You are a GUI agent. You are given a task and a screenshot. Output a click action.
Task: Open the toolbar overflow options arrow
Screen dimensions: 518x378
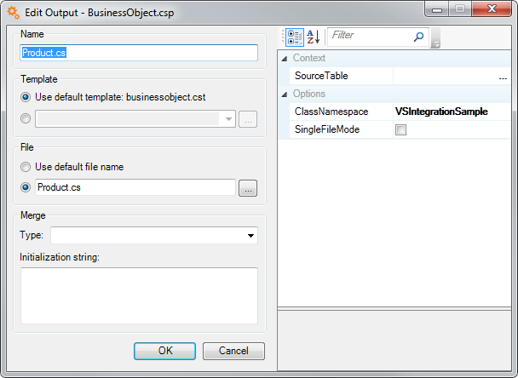point(436,37)
